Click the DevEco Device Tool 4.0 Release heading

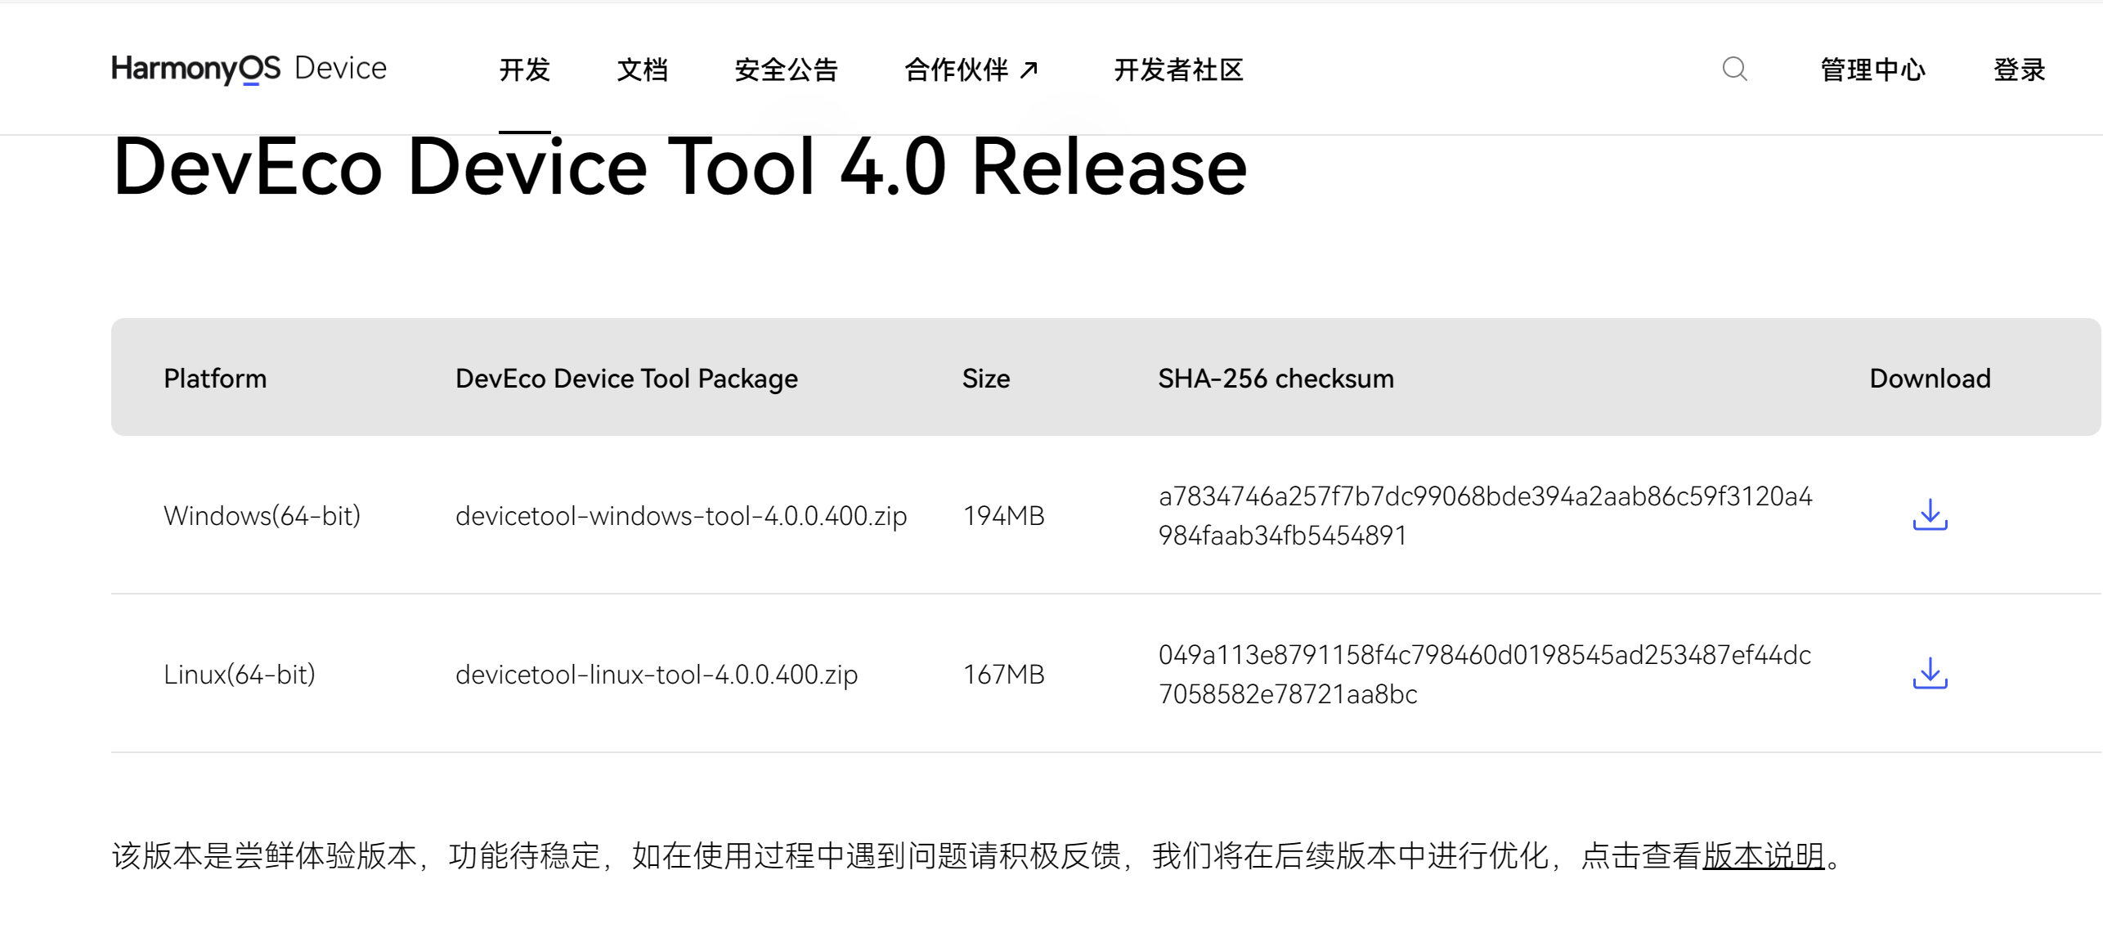(679, 168)
